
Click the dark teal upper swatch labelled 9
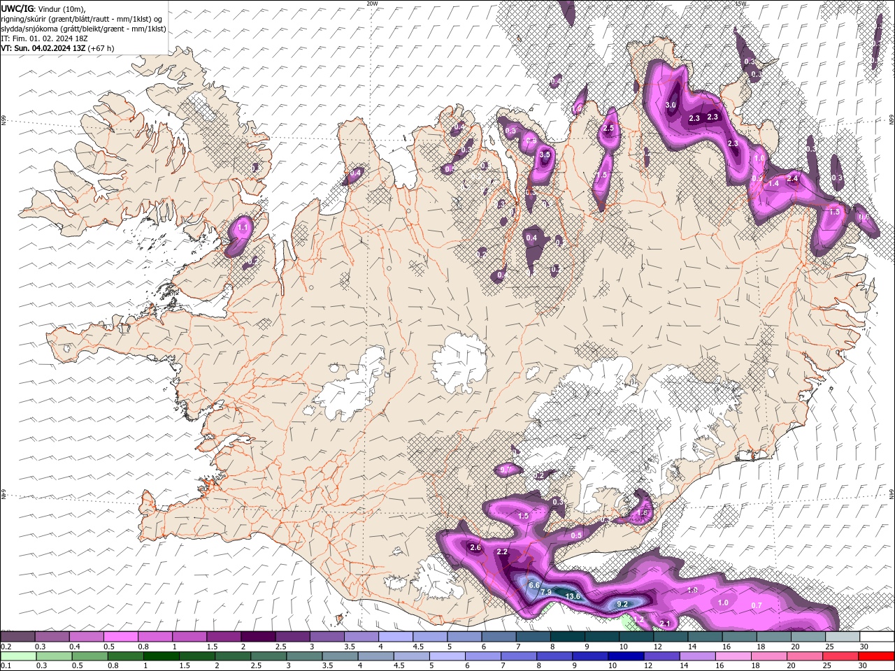click(602, 637)
